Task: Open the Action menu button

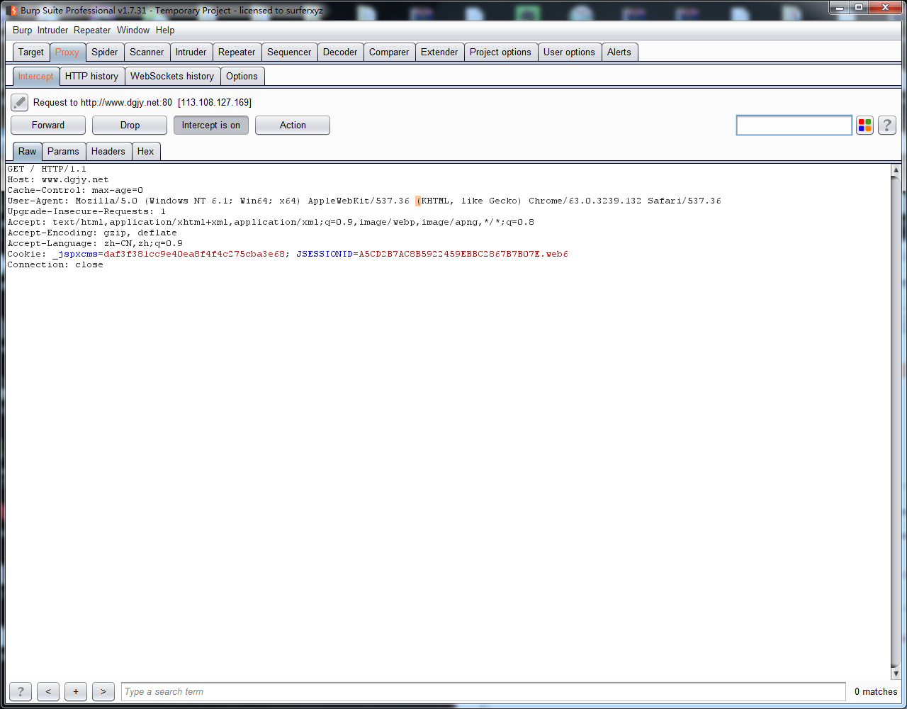Action: pyautogui.click(x=293, y=125)
